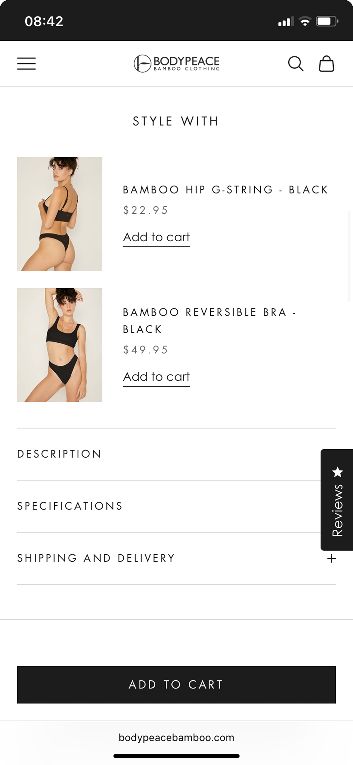Open Bamboo Hip G-String product image
The image size is (353, 765).
[x=60, y=214]
